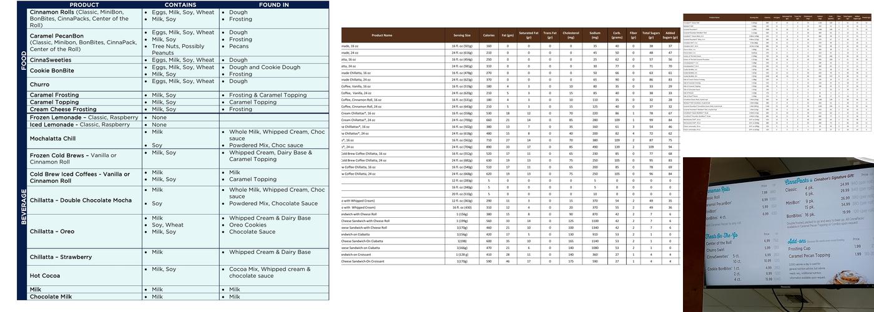The width and height of the screenshot is (874, 312).
Task: Select the Churro row
Action: pos(179,84)
